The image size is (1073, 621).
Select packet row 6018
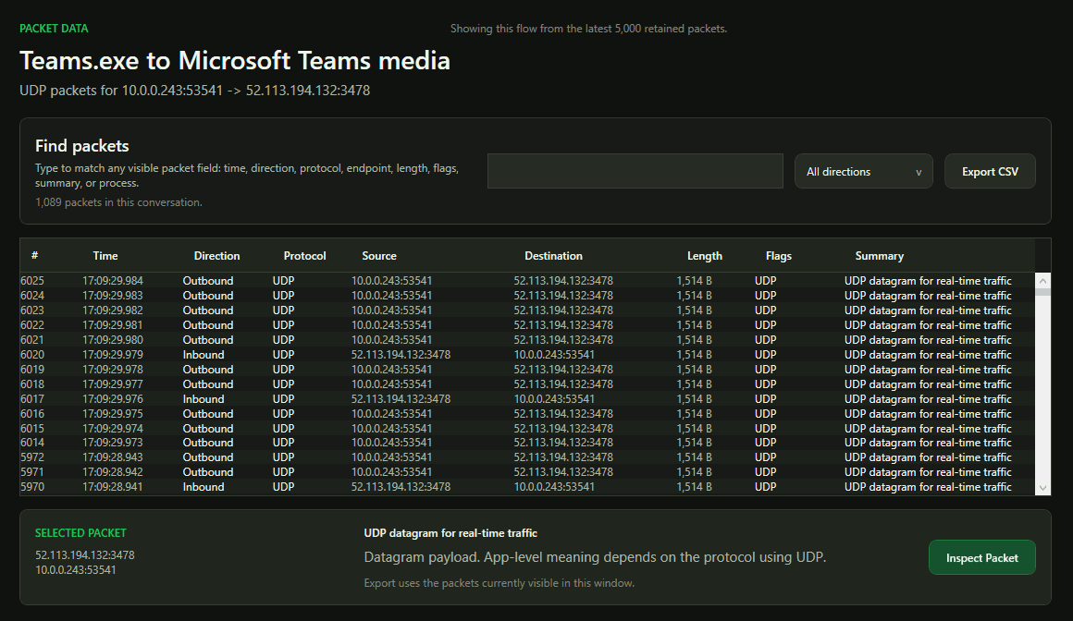[527, 384]
